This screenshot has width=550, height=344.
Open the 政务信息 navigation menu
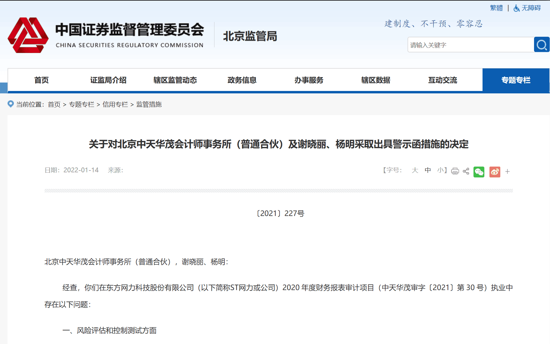(242, 80)
